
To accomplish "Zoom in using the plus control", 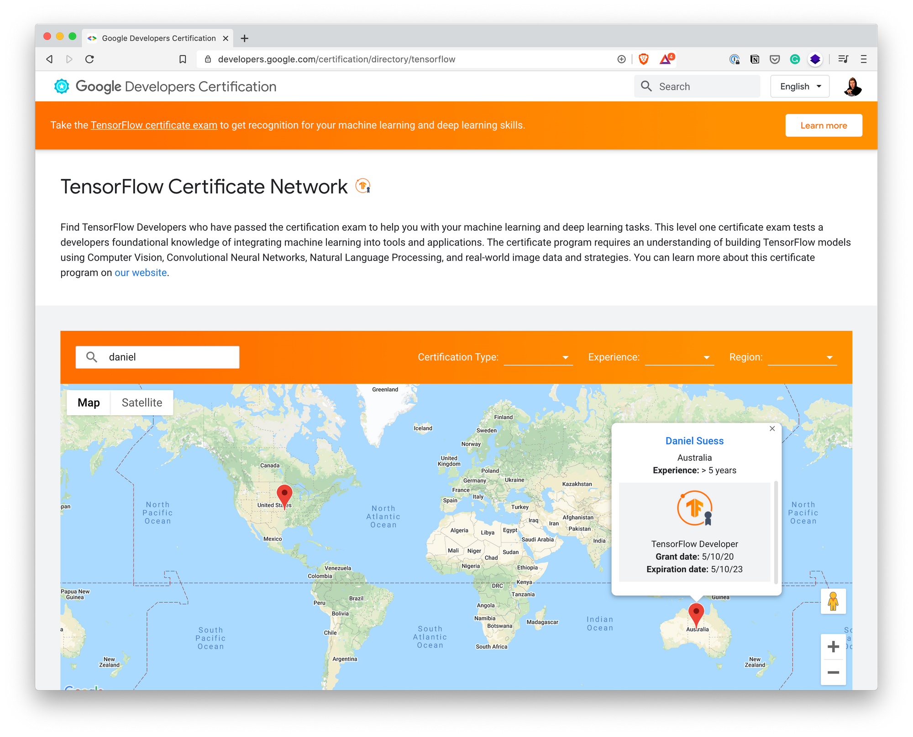I will pyautogui.click(x=833, y=646).
